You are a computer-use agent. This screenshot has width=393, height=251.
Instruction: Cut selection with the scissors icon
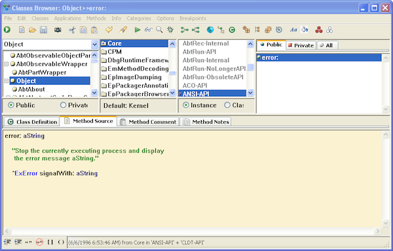coord(72,30)
